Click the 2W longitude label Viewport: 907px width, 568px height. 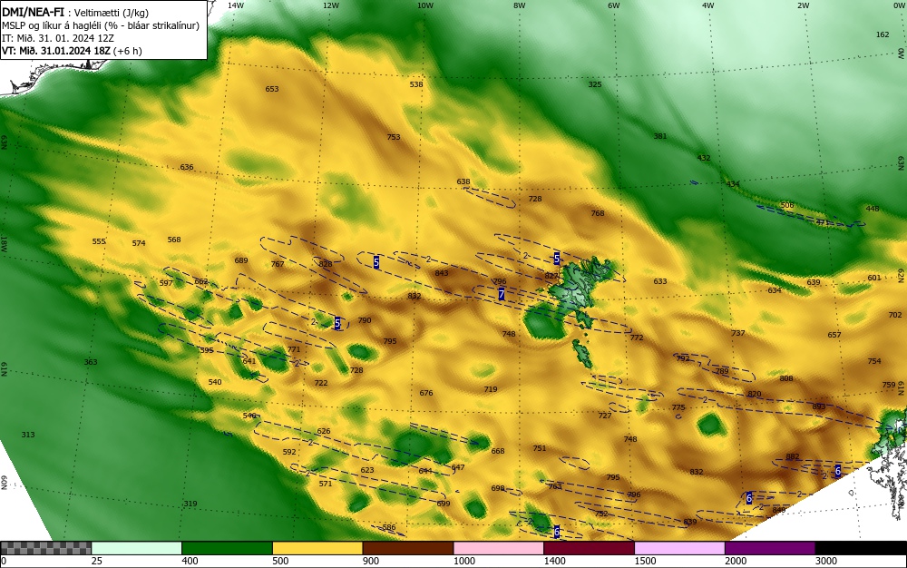[x=804, y=5]
